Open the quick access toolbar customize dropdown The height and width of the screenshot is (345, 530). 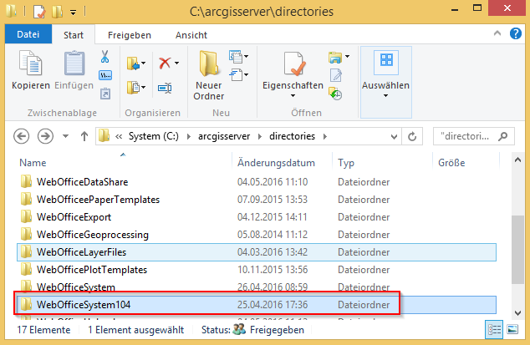pyautogui.click(x=73, y=13)
